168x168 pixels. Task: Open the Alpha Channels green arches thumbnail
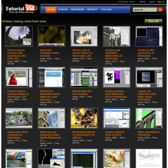click(149, 118)
